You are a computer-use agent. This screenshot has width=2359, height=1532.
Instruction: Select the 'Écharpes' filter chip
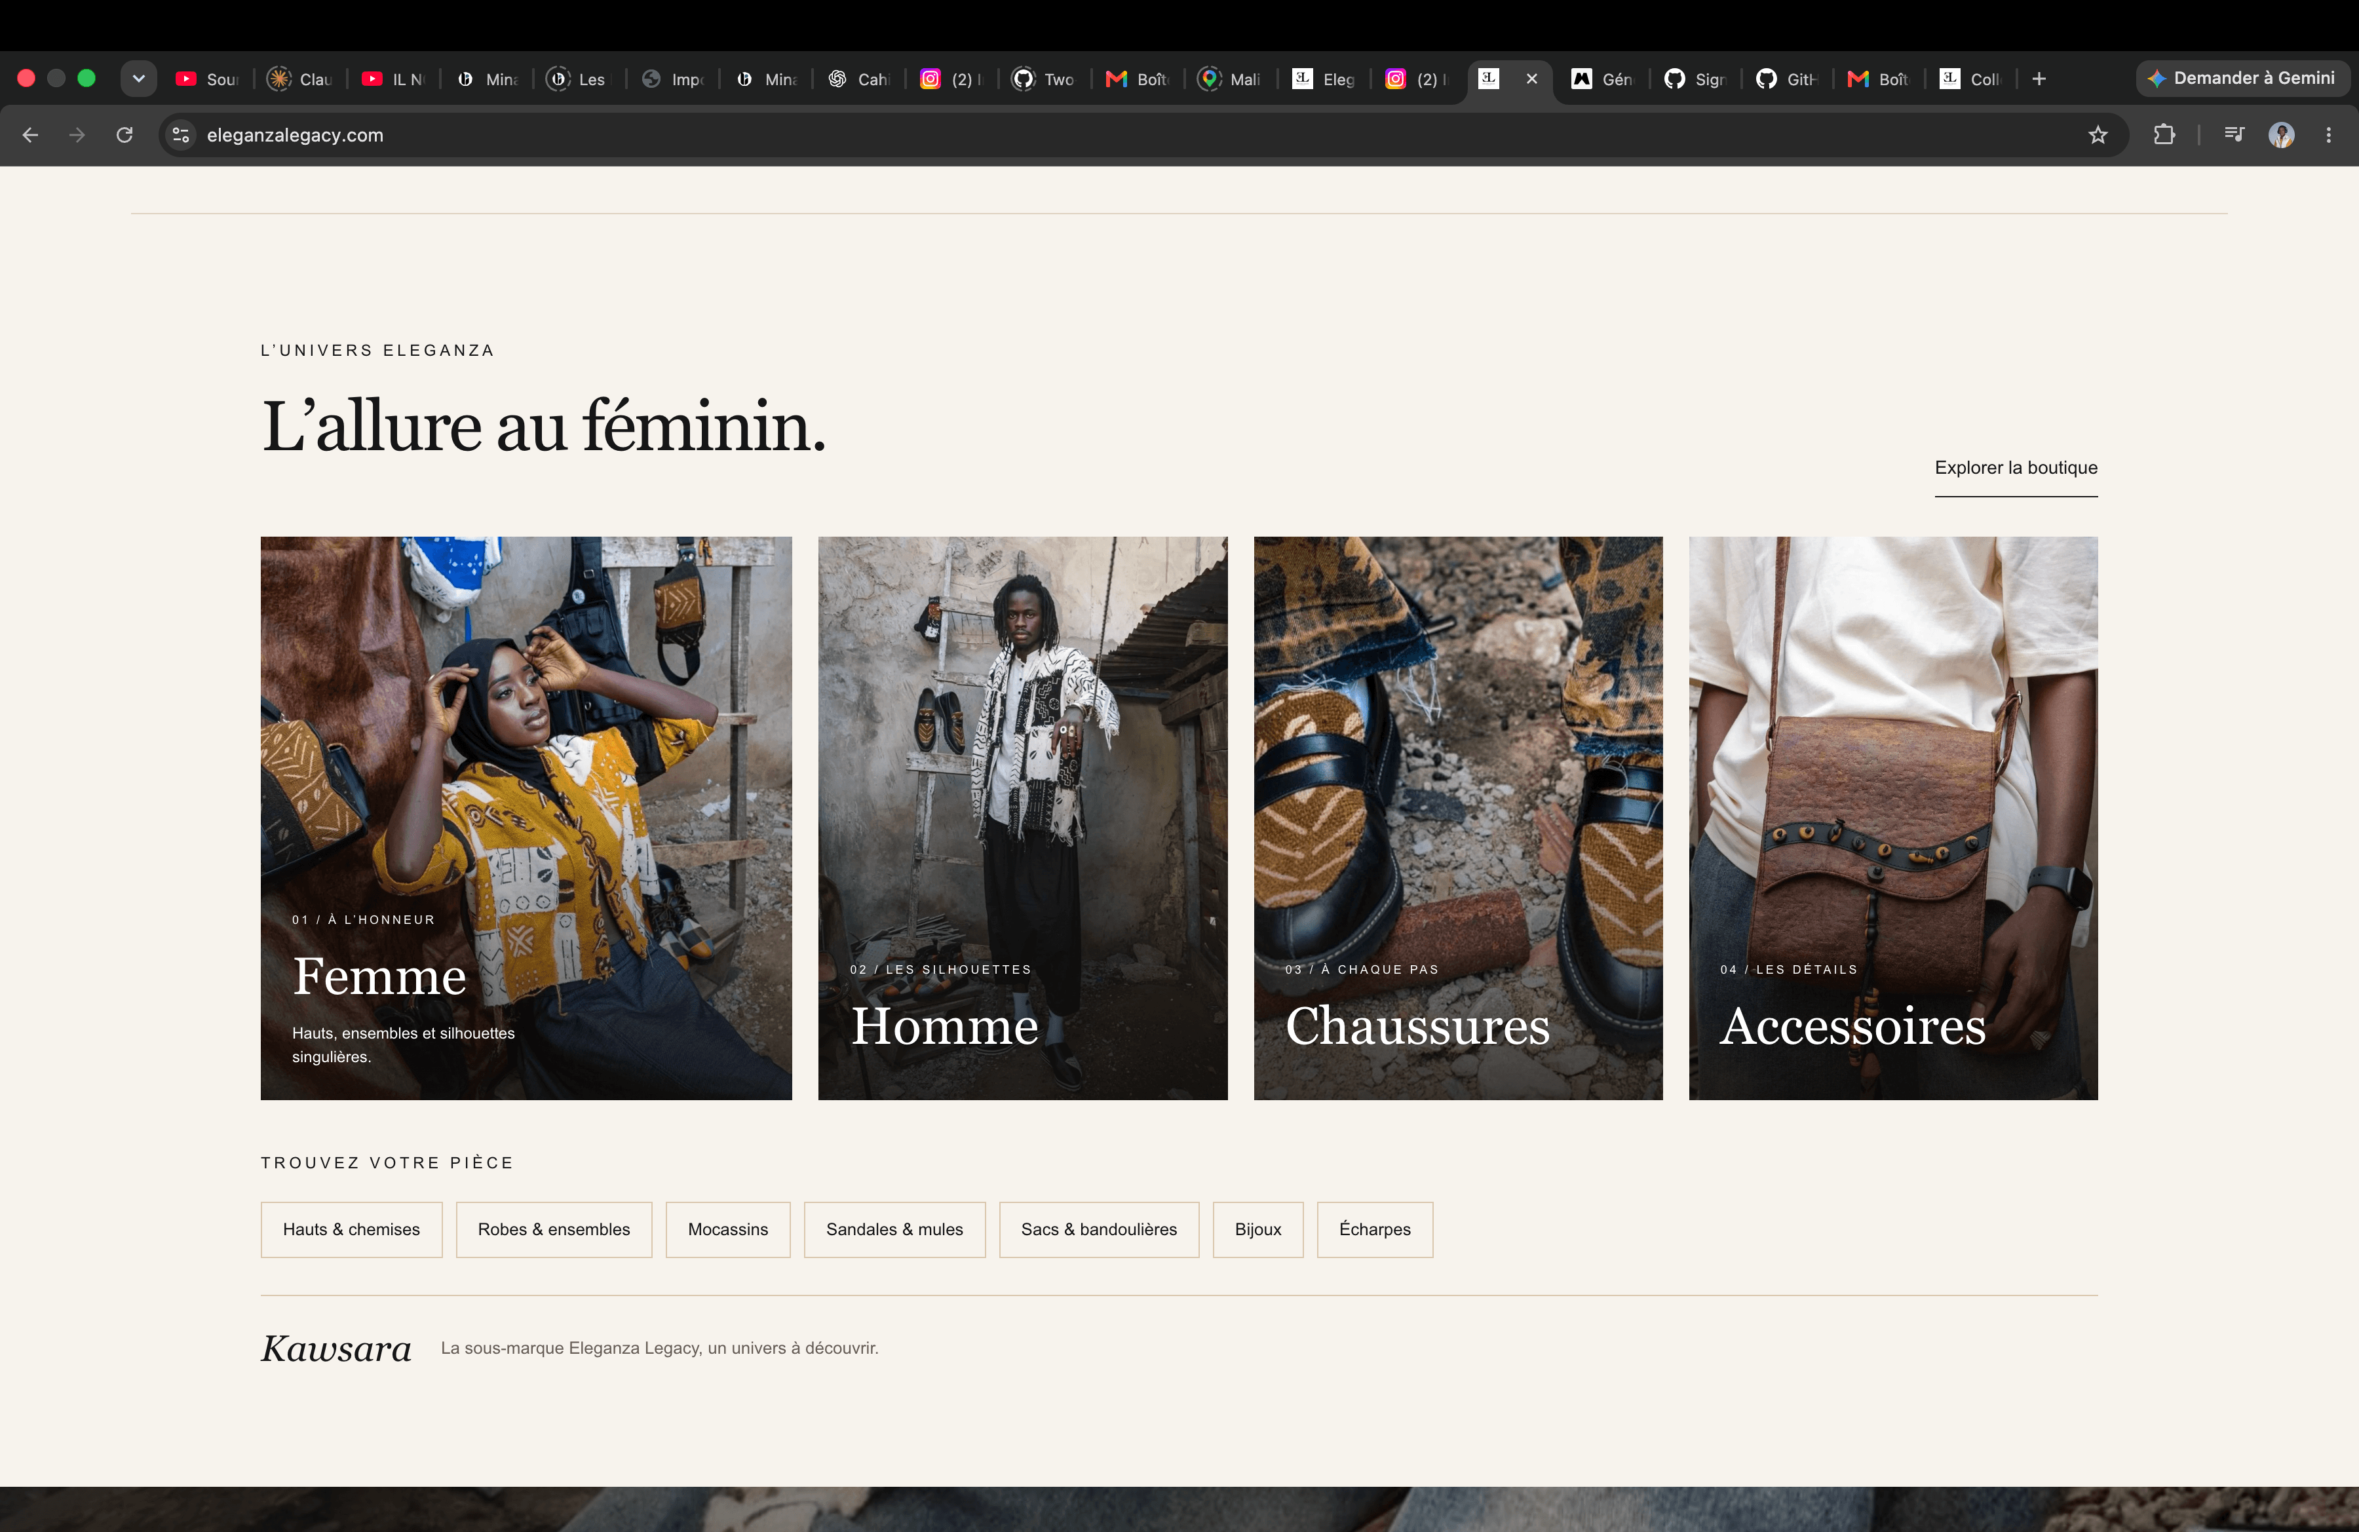click(x=1375, y=1230)
